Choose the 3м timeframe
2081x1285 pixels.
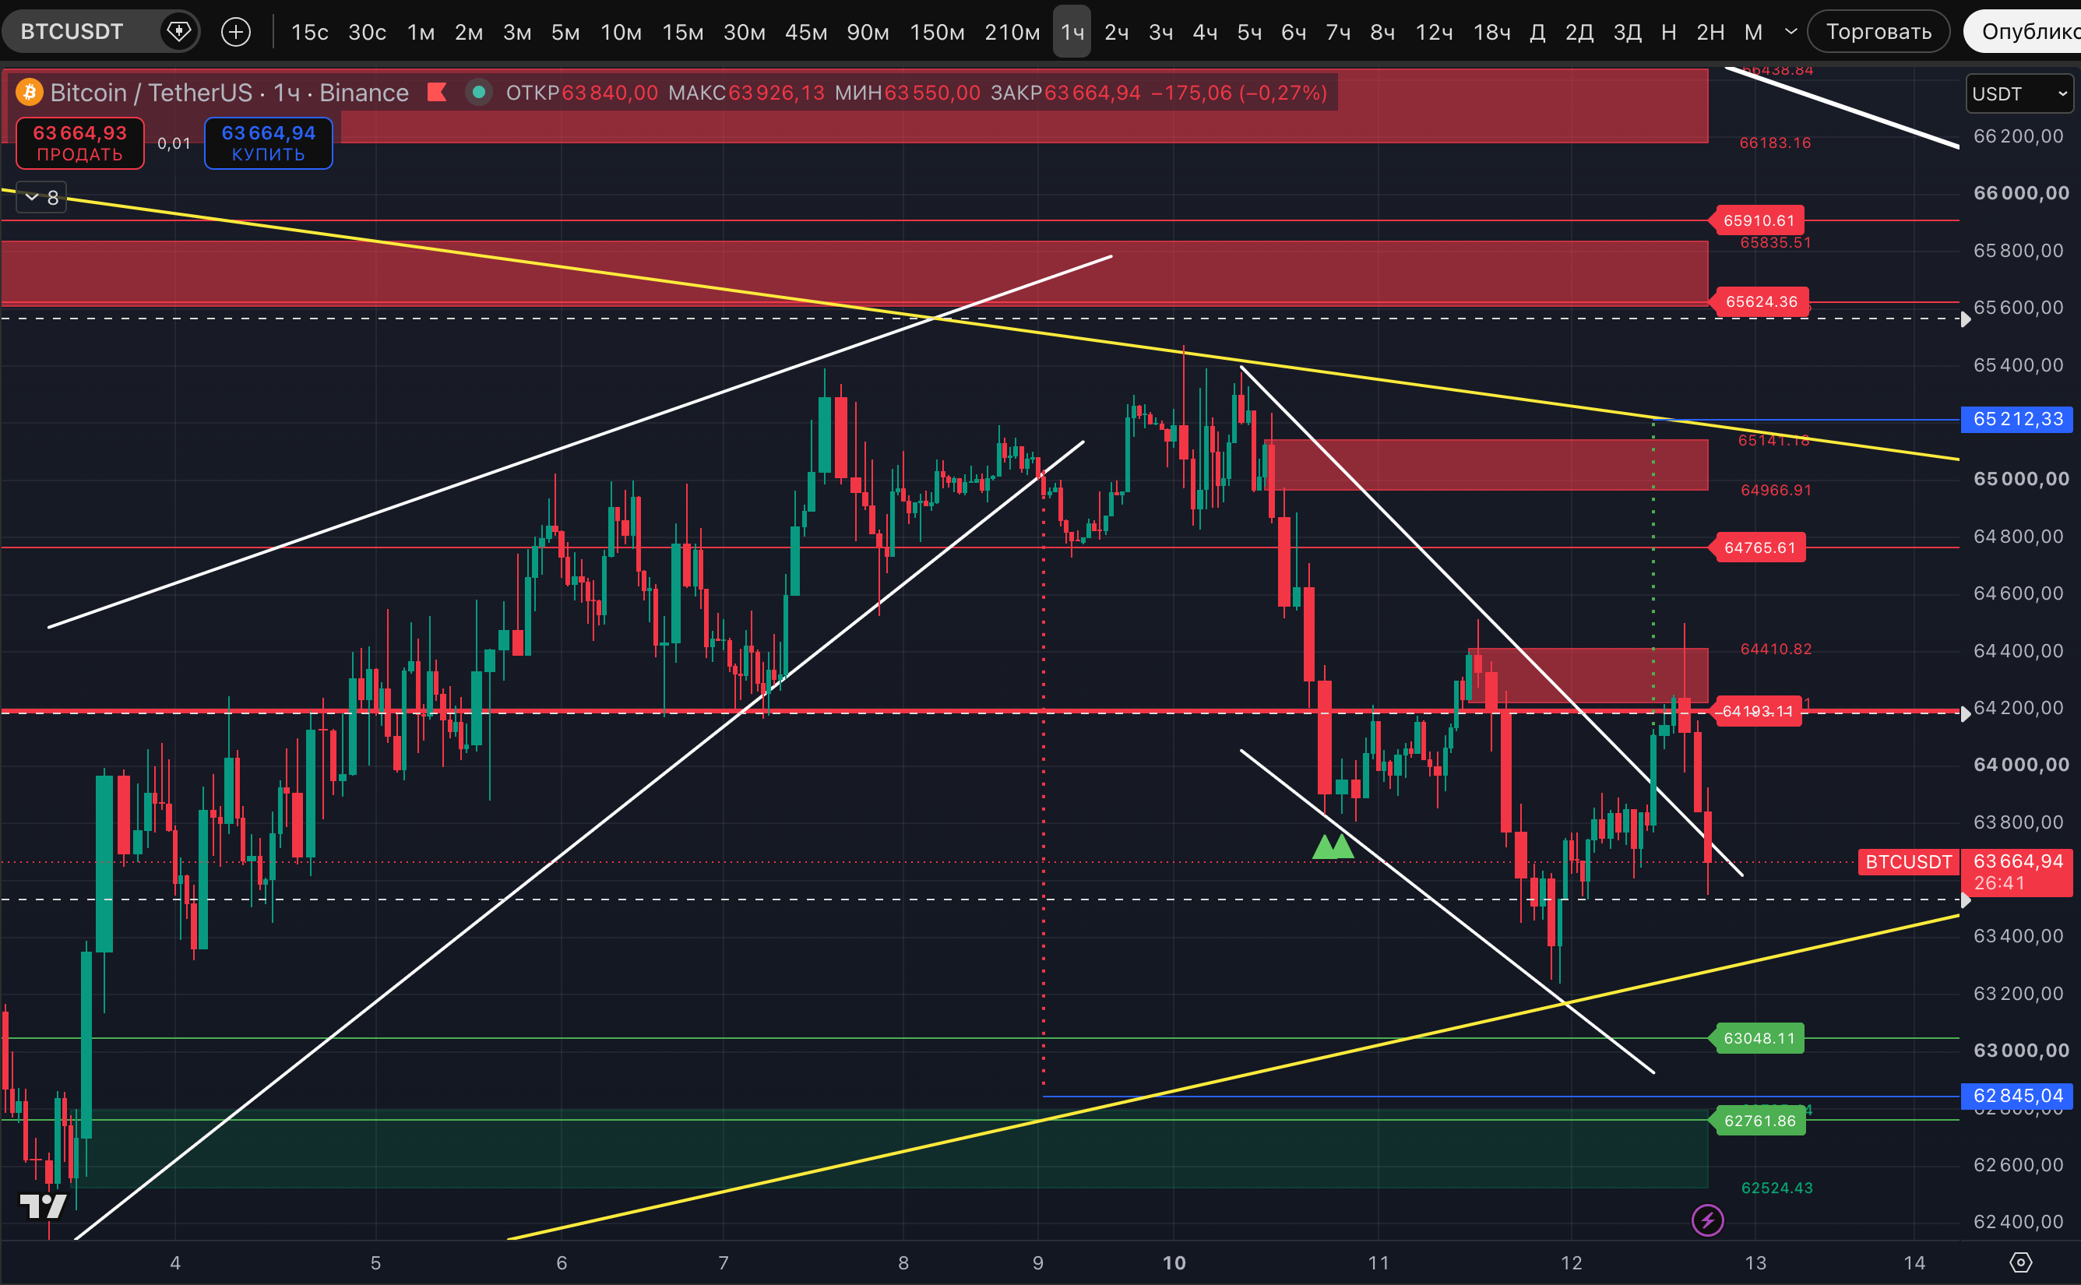[x=516, y=32]
